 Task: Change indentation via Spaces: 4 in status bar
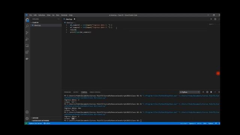tap(192, 123)
